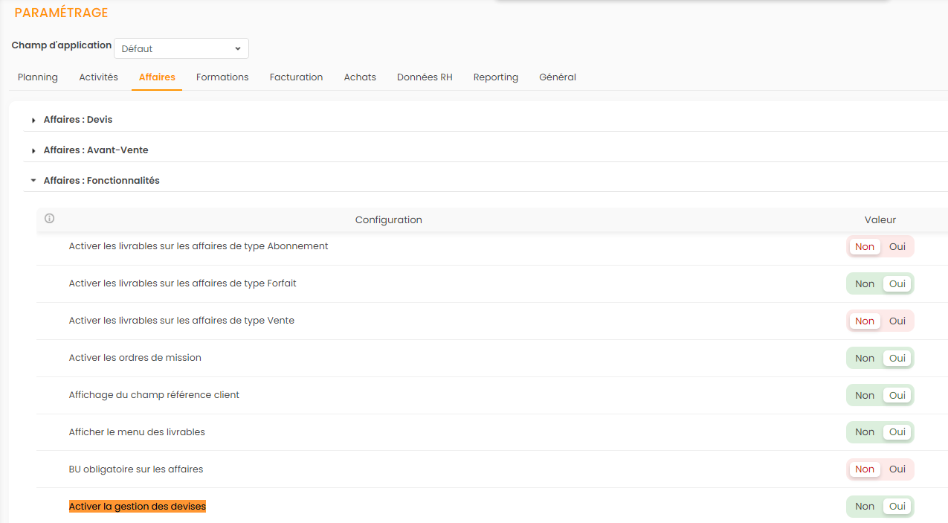948x523 pixels.
Task: Set BU obligatoire toggle to Oui
Action: (x=897, y=469)
